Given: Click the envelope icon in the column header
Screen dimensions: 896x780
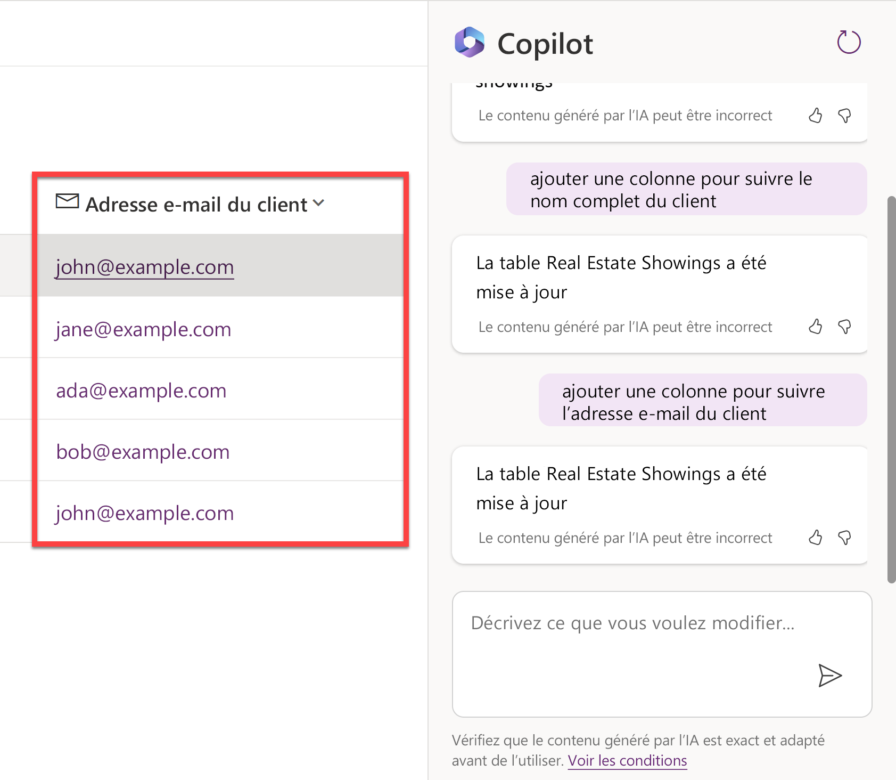Looking at the screenshot, I should [x=68, y=201].
